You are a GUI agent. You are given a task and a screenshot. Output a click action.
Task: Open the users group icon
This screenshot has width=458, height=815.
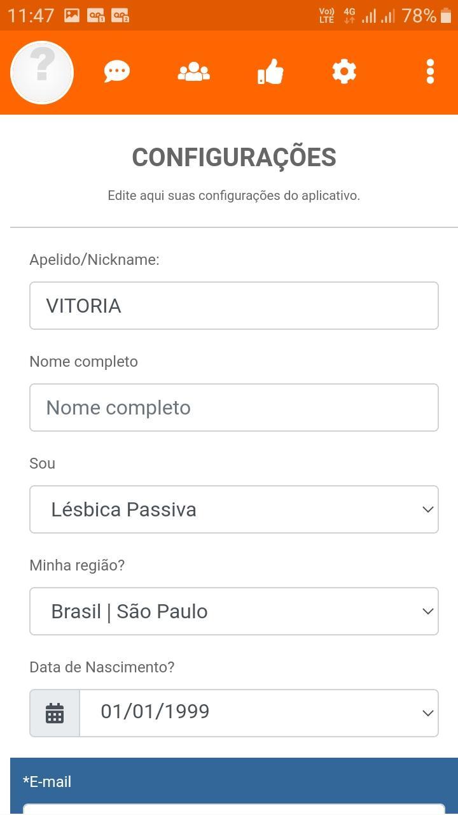(x=193, y=72)
